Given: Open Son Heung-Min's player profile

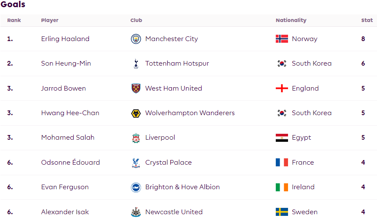Looking at the screenshot, I should tap(66, 63).
